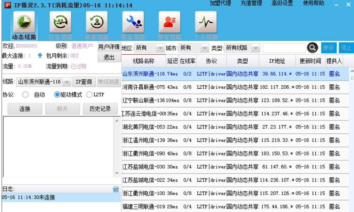Select row 浙江衢州电信-090
This screenshot has width=354, height=212.
point(235,154)
